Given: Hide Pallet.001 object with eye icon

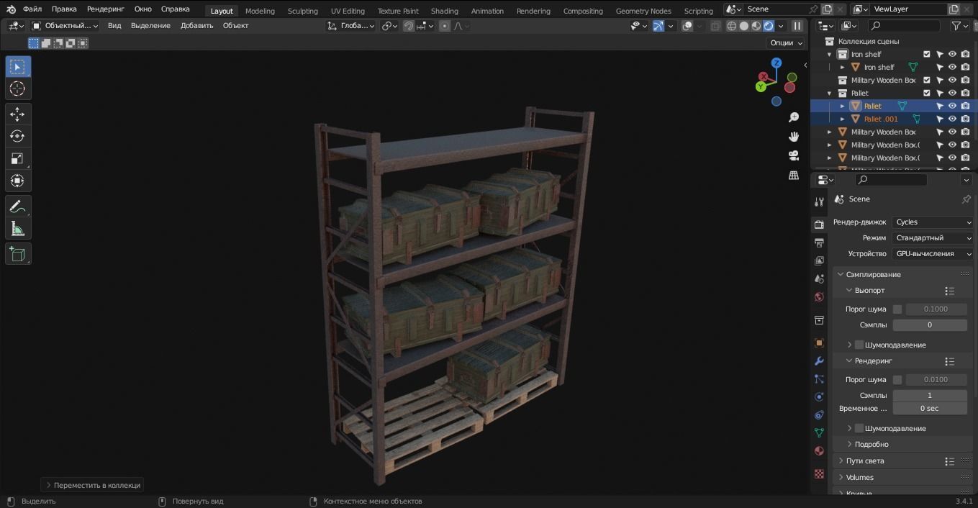Looking at the screenshot, I should point(952,119).
